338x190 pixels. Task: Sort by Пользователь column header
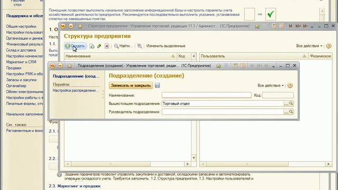(x=253, y=56)
